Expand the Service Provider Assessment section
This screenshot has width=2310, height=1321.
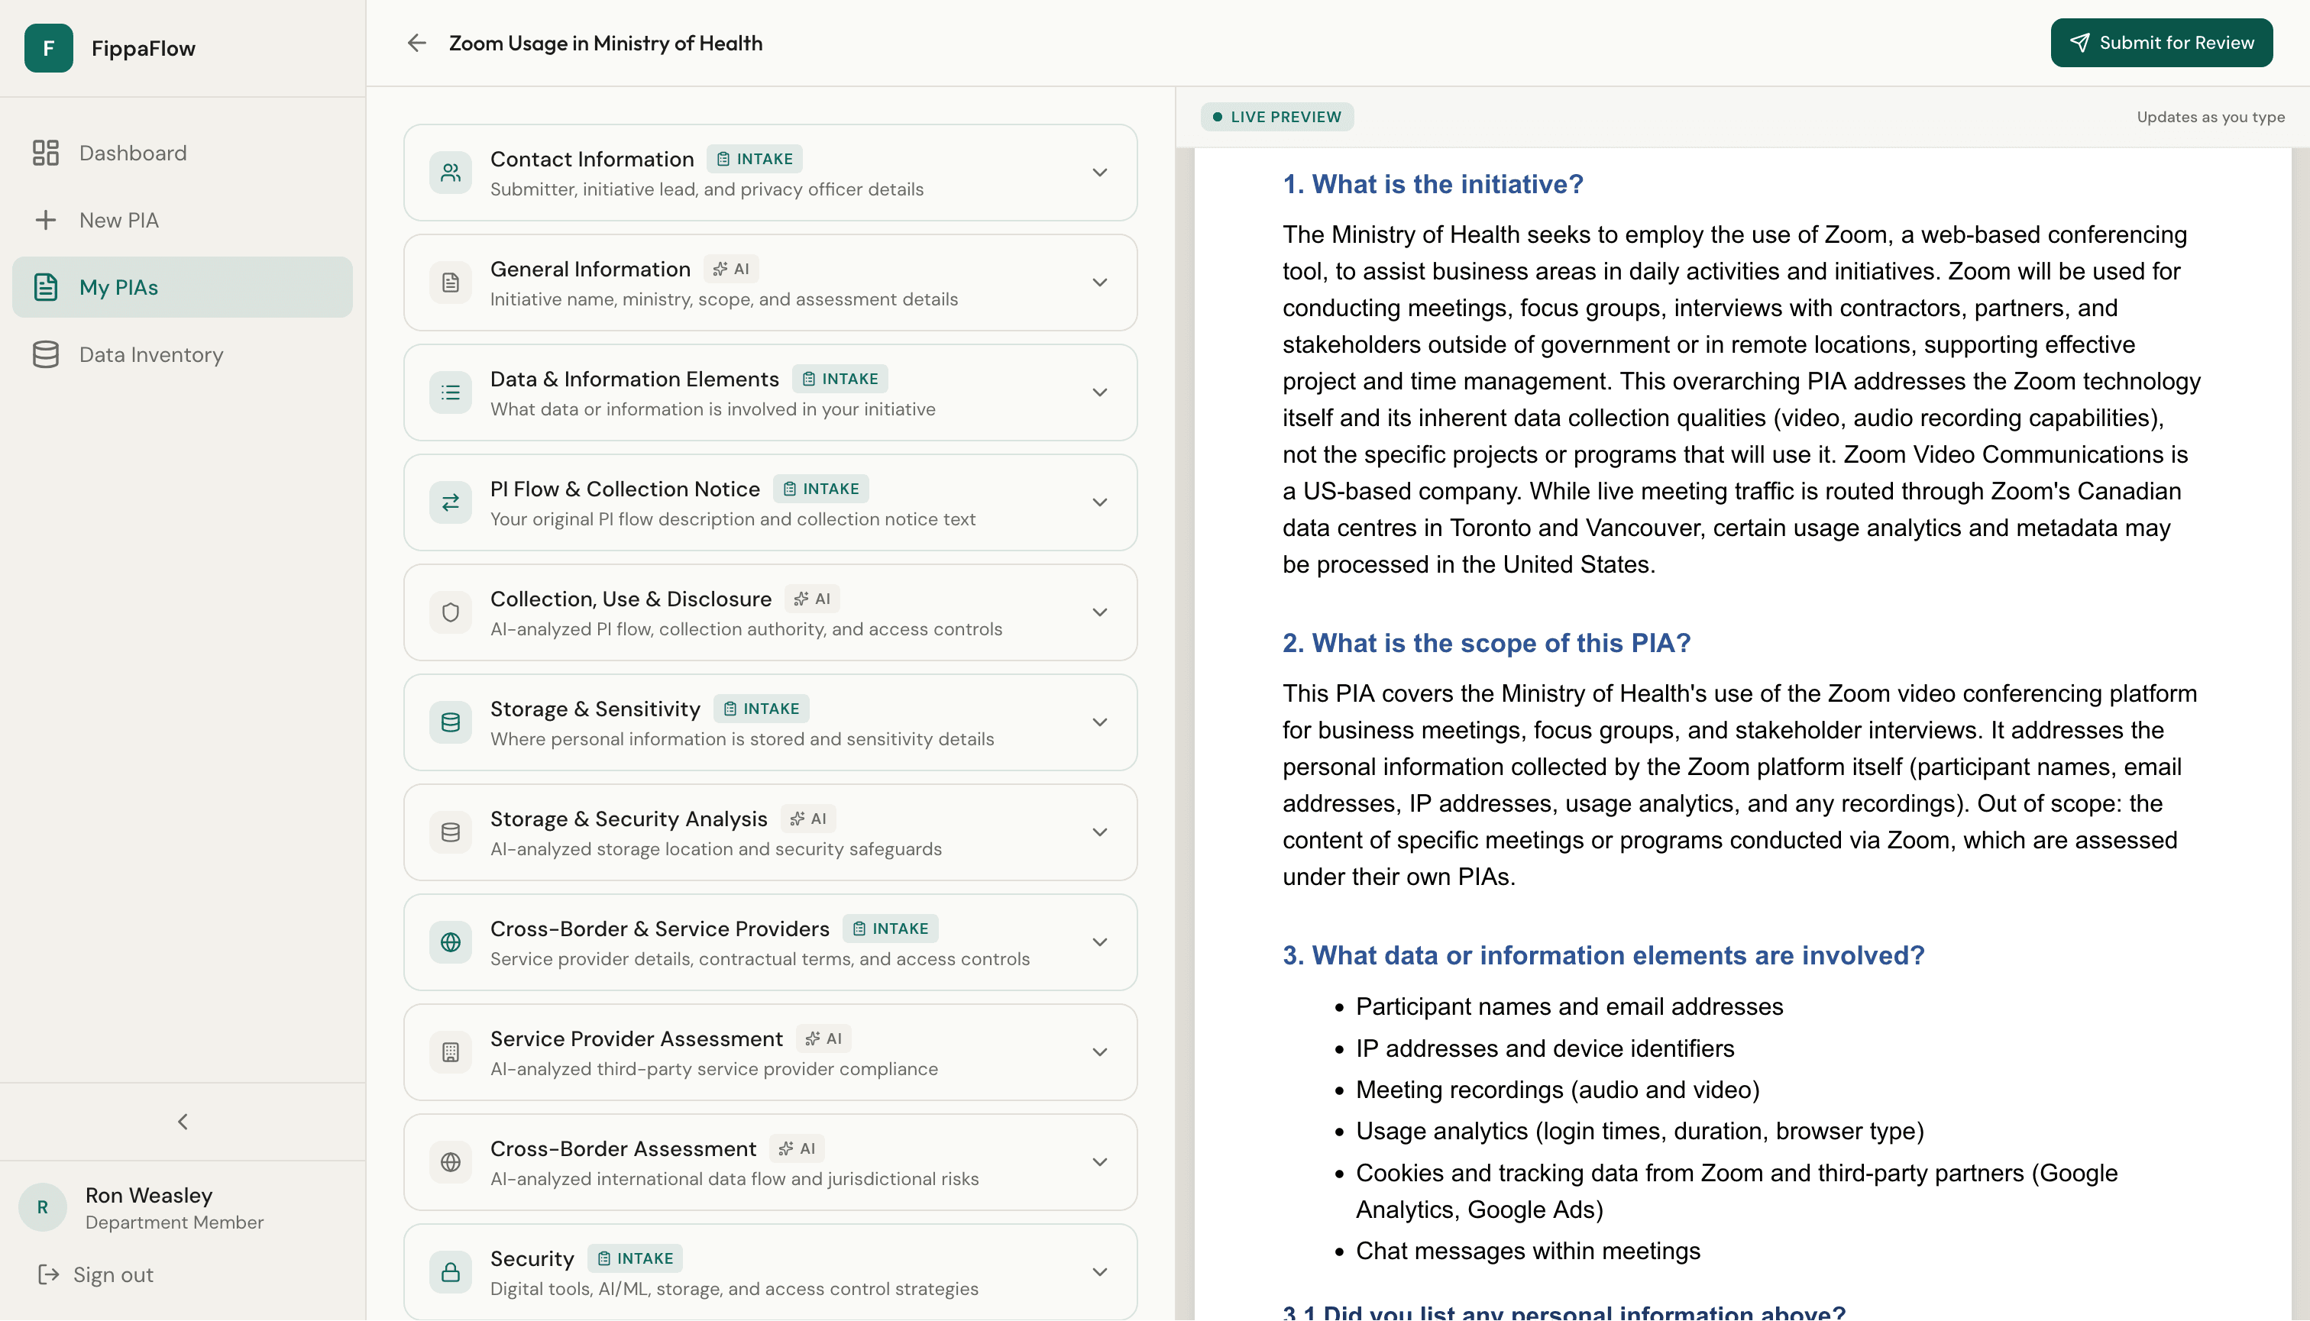[1099, 1051]
